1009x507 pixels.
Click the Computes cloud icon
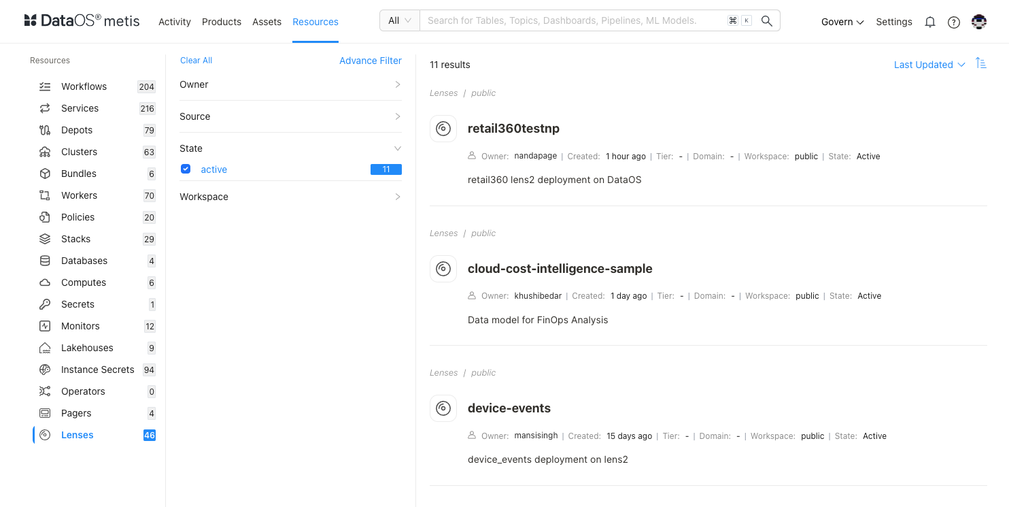click(45, 282)
